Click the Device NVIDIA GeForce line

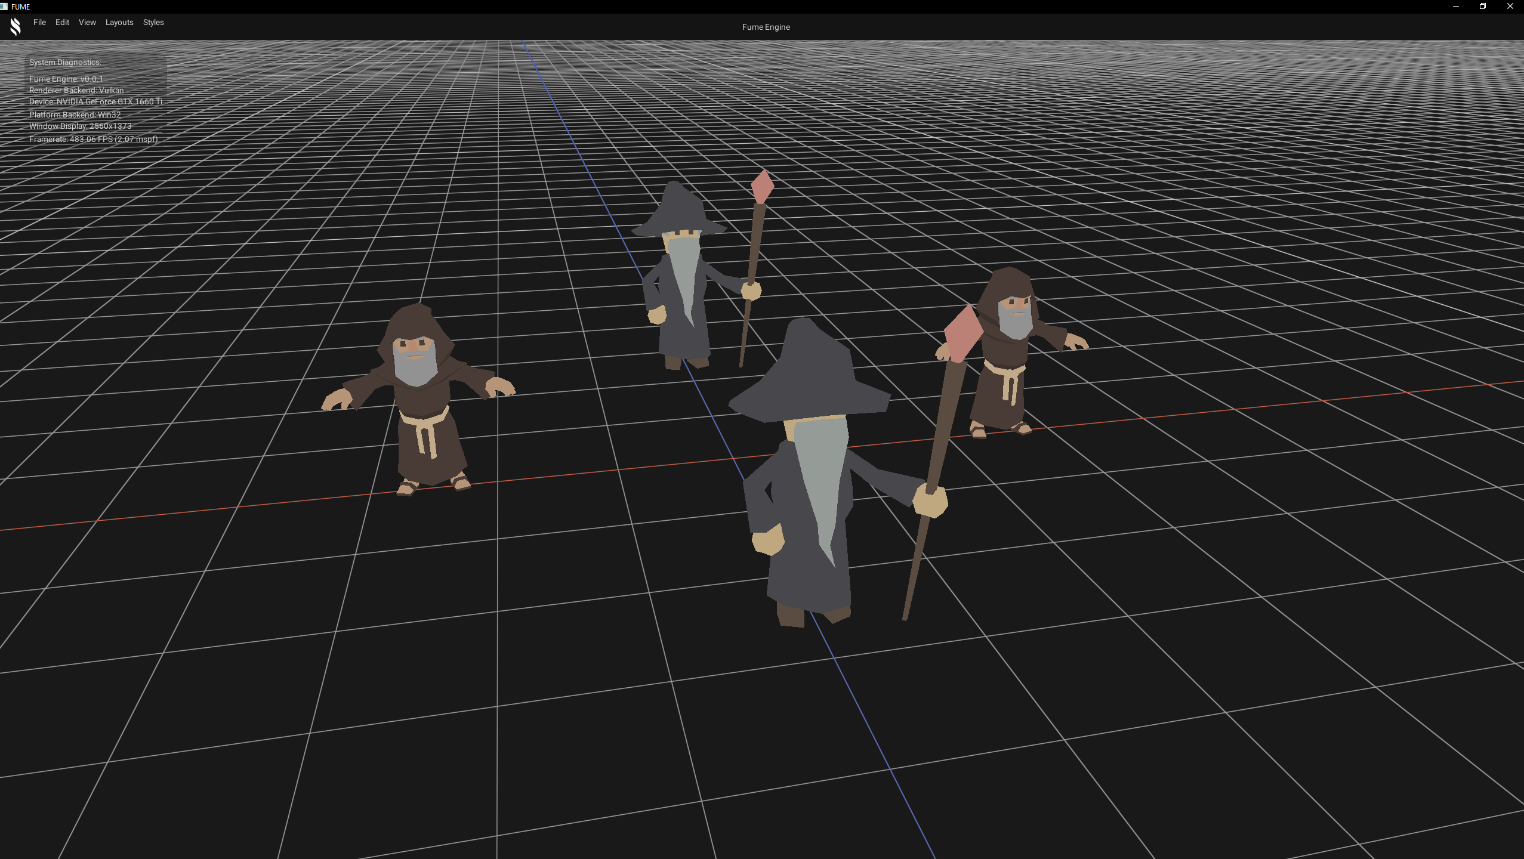point(95,101)
